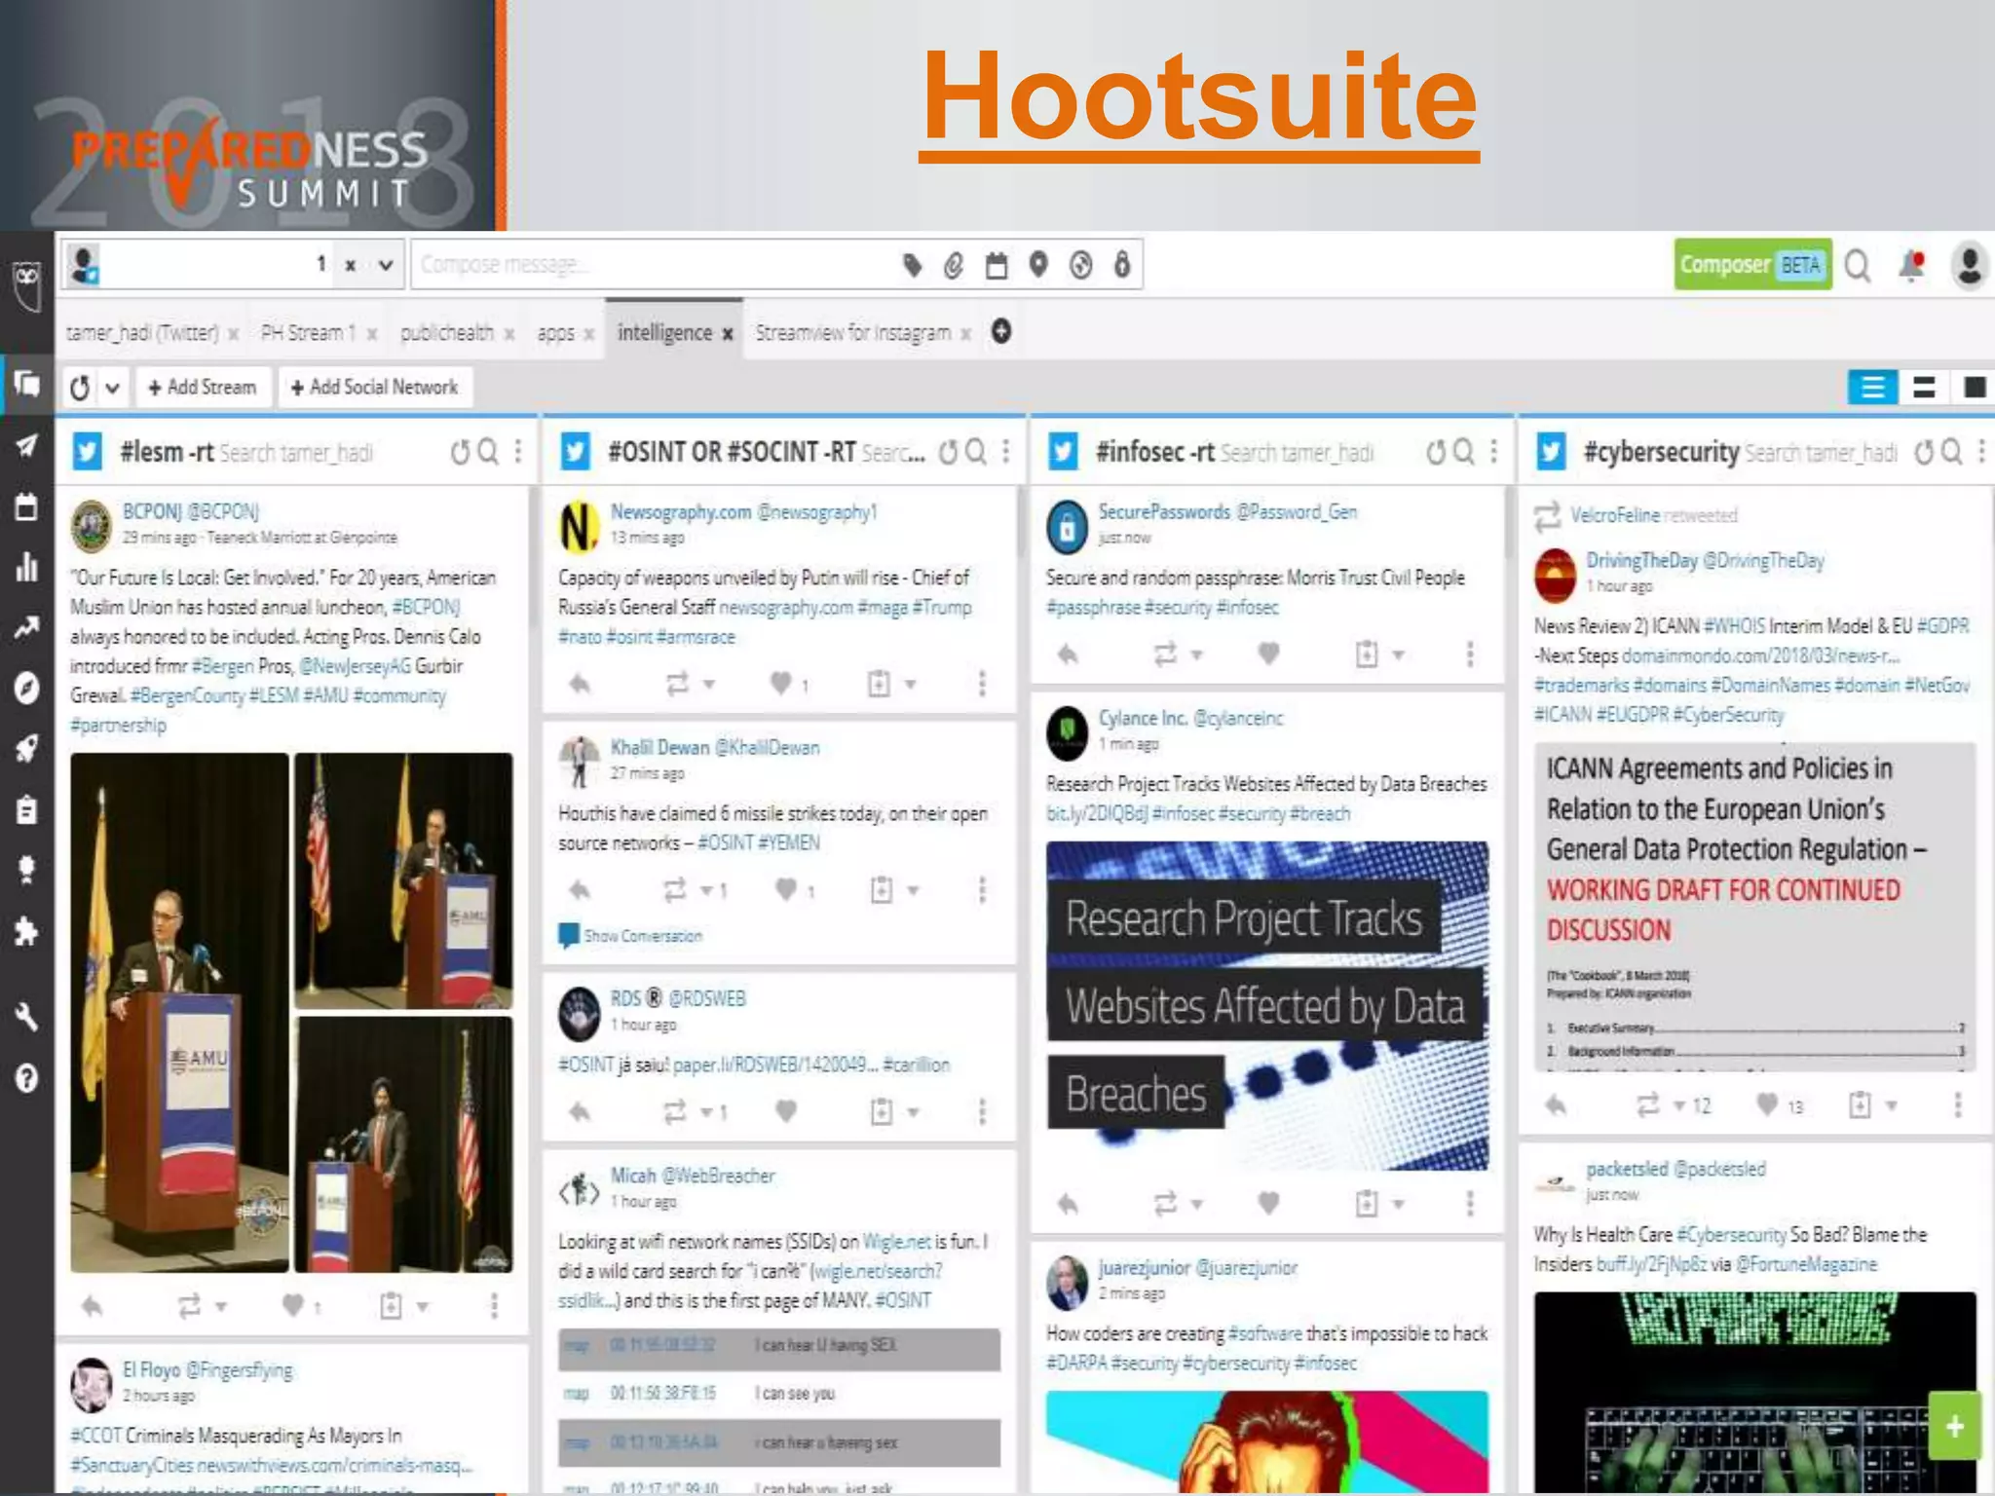The width and height of the screenshot is (1995, 1496).
Task: Expand retweet options on DrivingTheDay tweet
Action: [x=1679, y=1104]
